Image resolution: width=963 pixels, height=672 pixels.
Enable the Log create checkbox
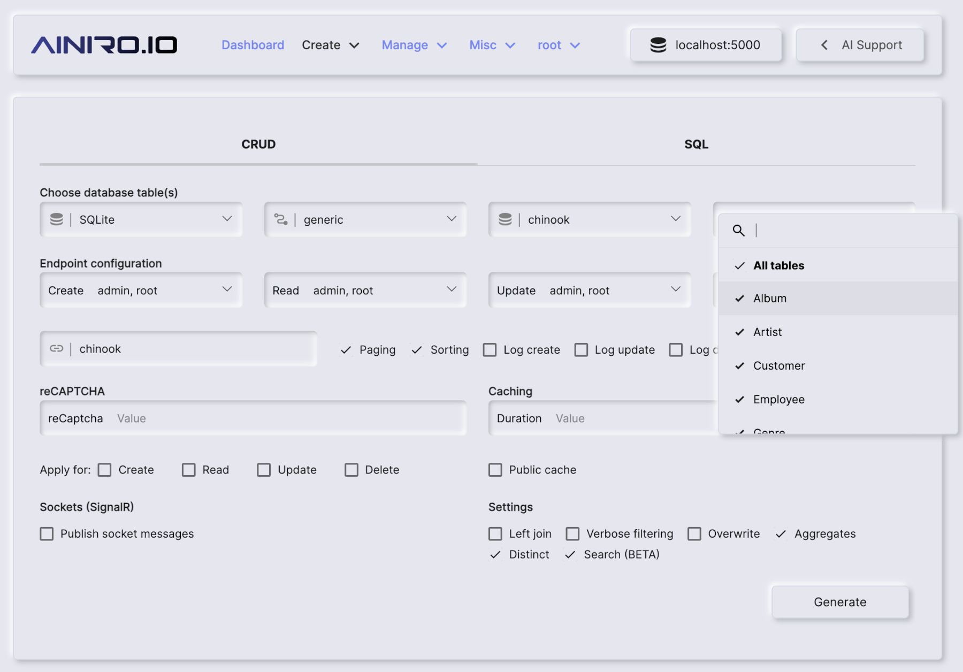tap(490, 349)
